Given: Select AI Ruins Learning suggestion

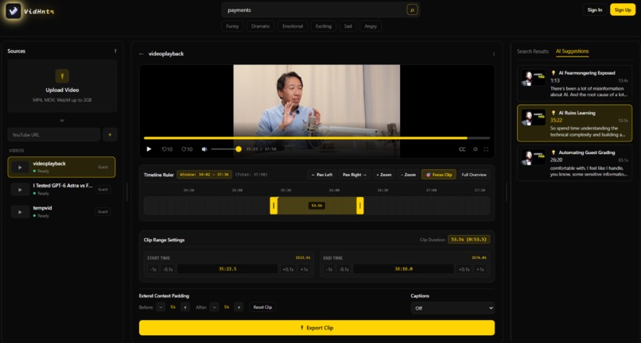Looking at the screenshot, I should (574, 123).
